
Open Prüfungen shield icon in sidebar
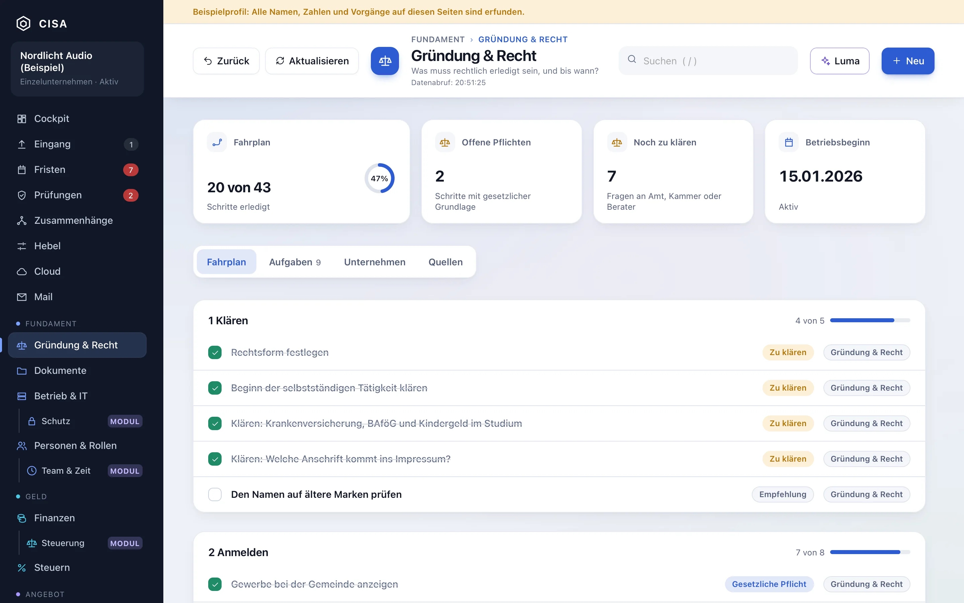click(x=21, y=195)
